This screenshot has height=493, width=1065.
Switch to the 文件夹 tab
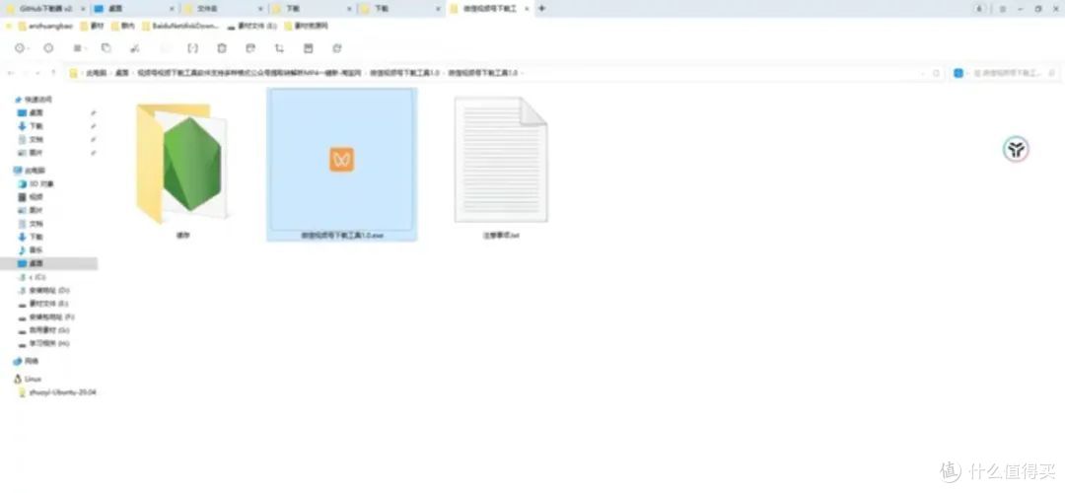(224, 9)
